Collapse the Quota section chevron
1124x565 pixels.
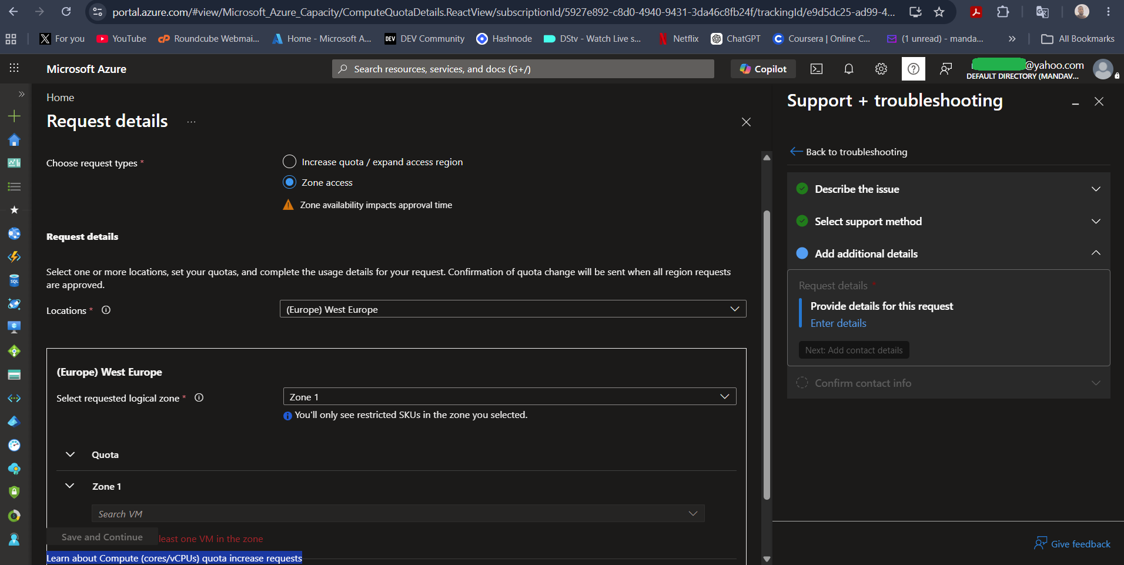(x=70, y=454)
